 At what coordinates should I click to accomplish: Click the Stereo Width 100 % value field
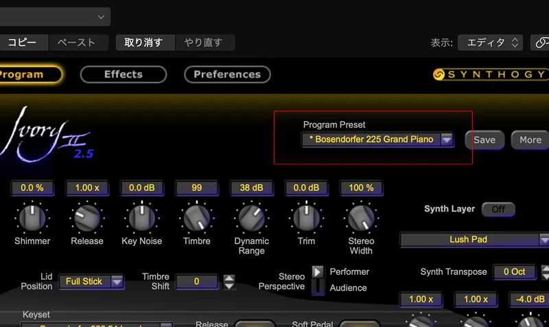point(361,188)
